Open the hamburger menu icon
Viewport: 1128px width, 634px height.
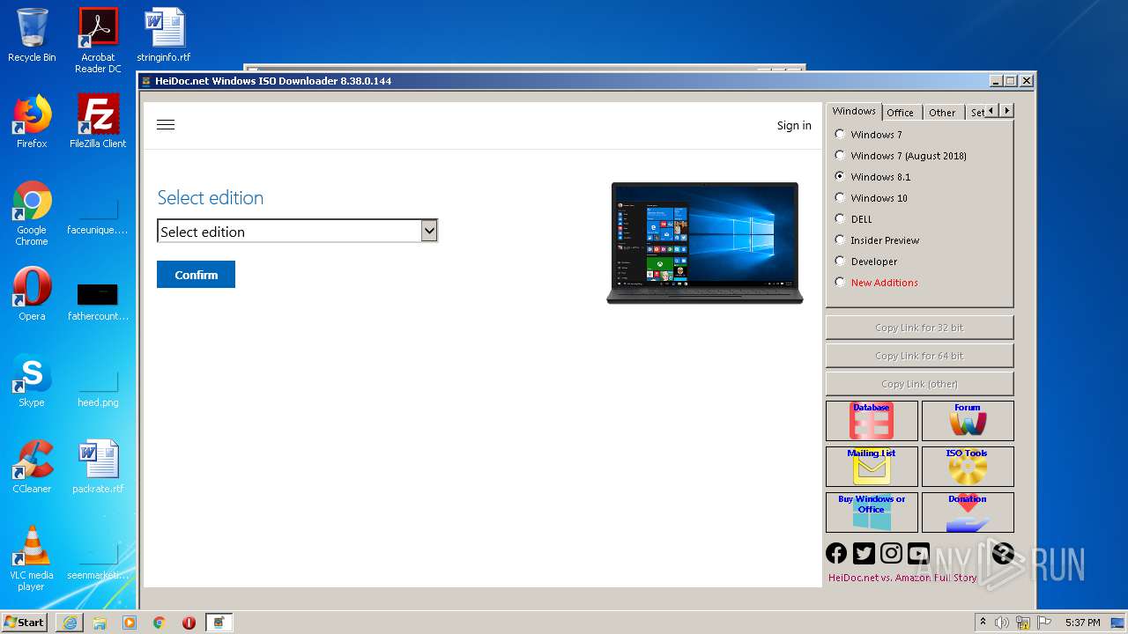point(166,125)
